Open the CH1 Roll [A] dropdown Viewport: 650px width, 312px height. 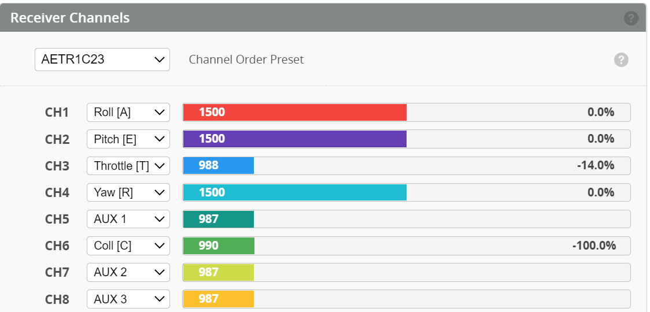pos(128,113)
